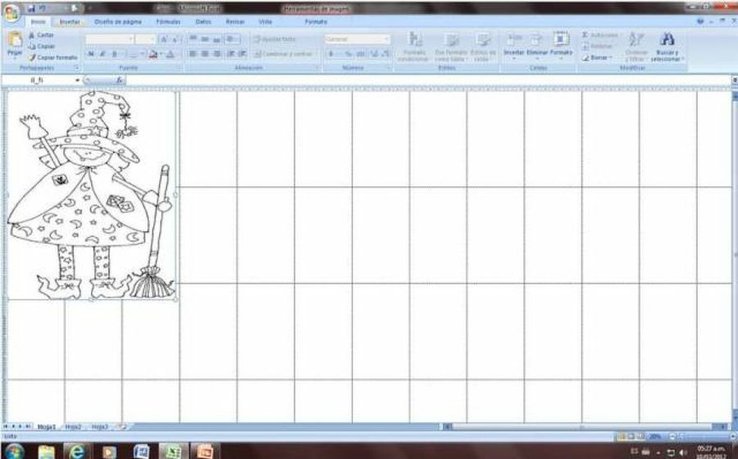The height and width of the screenshot is (459, 738).
Task: Click the Eliminar cells icon
Action: (536, 39)
